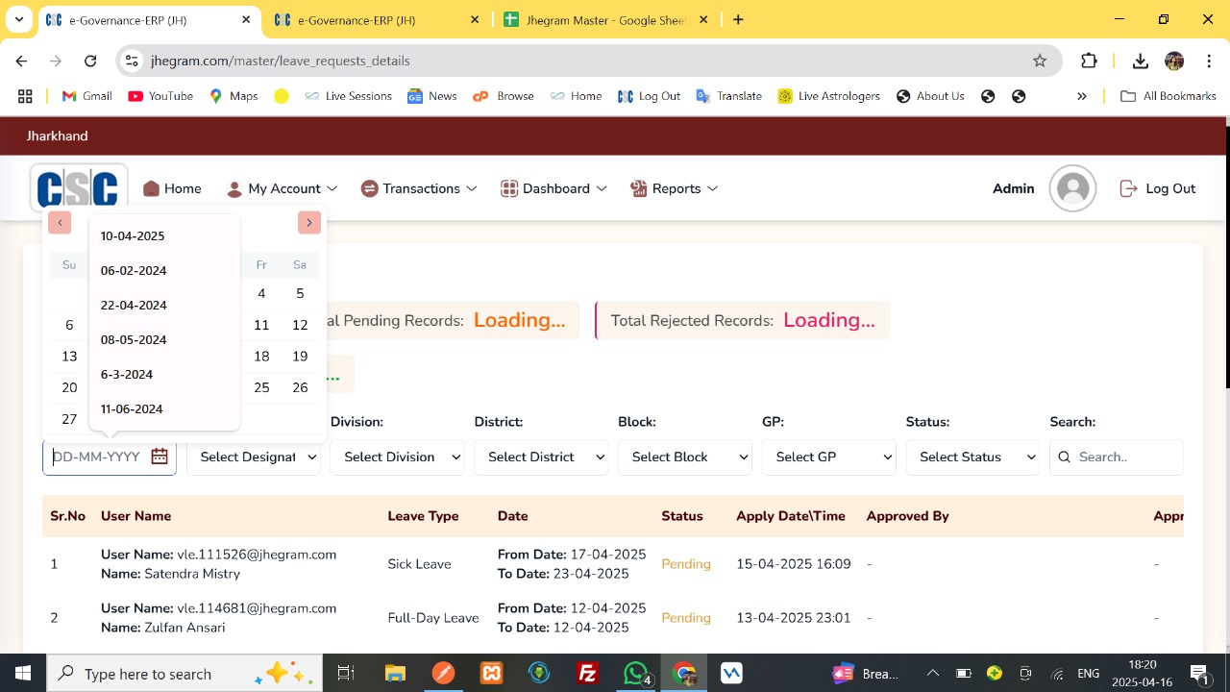Switch to the second e-Governance-ERP tab
The image size is (1230, 692).
377,19
